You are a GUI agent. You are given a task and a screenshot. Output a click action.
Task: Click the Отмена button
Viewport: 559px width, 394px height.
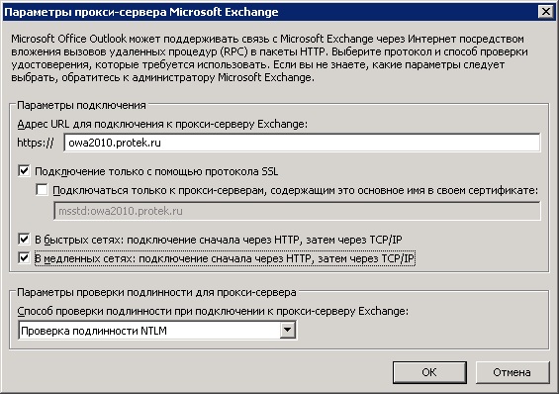tap(512, 372)
